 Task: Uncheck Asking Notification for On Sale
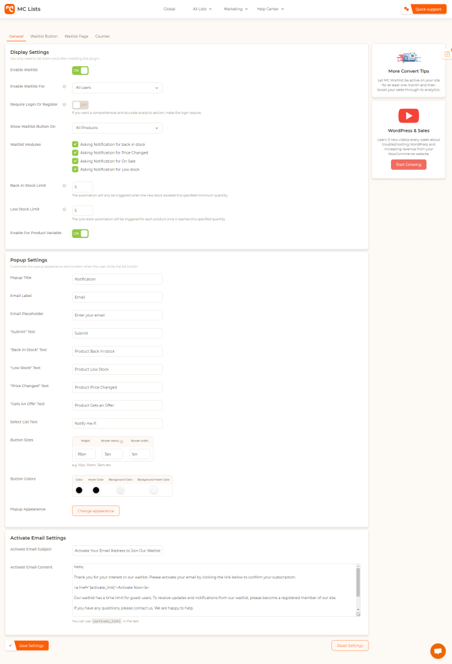(x=75, y=161)
